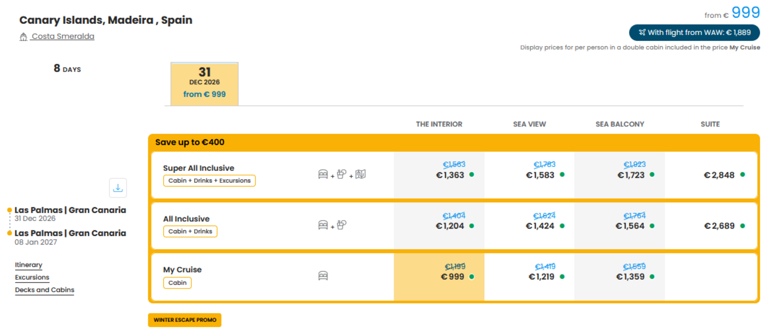The image size is (764, 331).
Task: Select Super All Inclusive Suite price €2,848
Action: tap(711, 175)
